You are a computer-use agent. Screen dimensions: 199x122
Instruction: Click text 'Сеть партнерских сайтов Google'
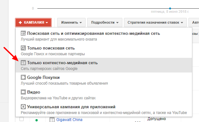tap(49, 69)
